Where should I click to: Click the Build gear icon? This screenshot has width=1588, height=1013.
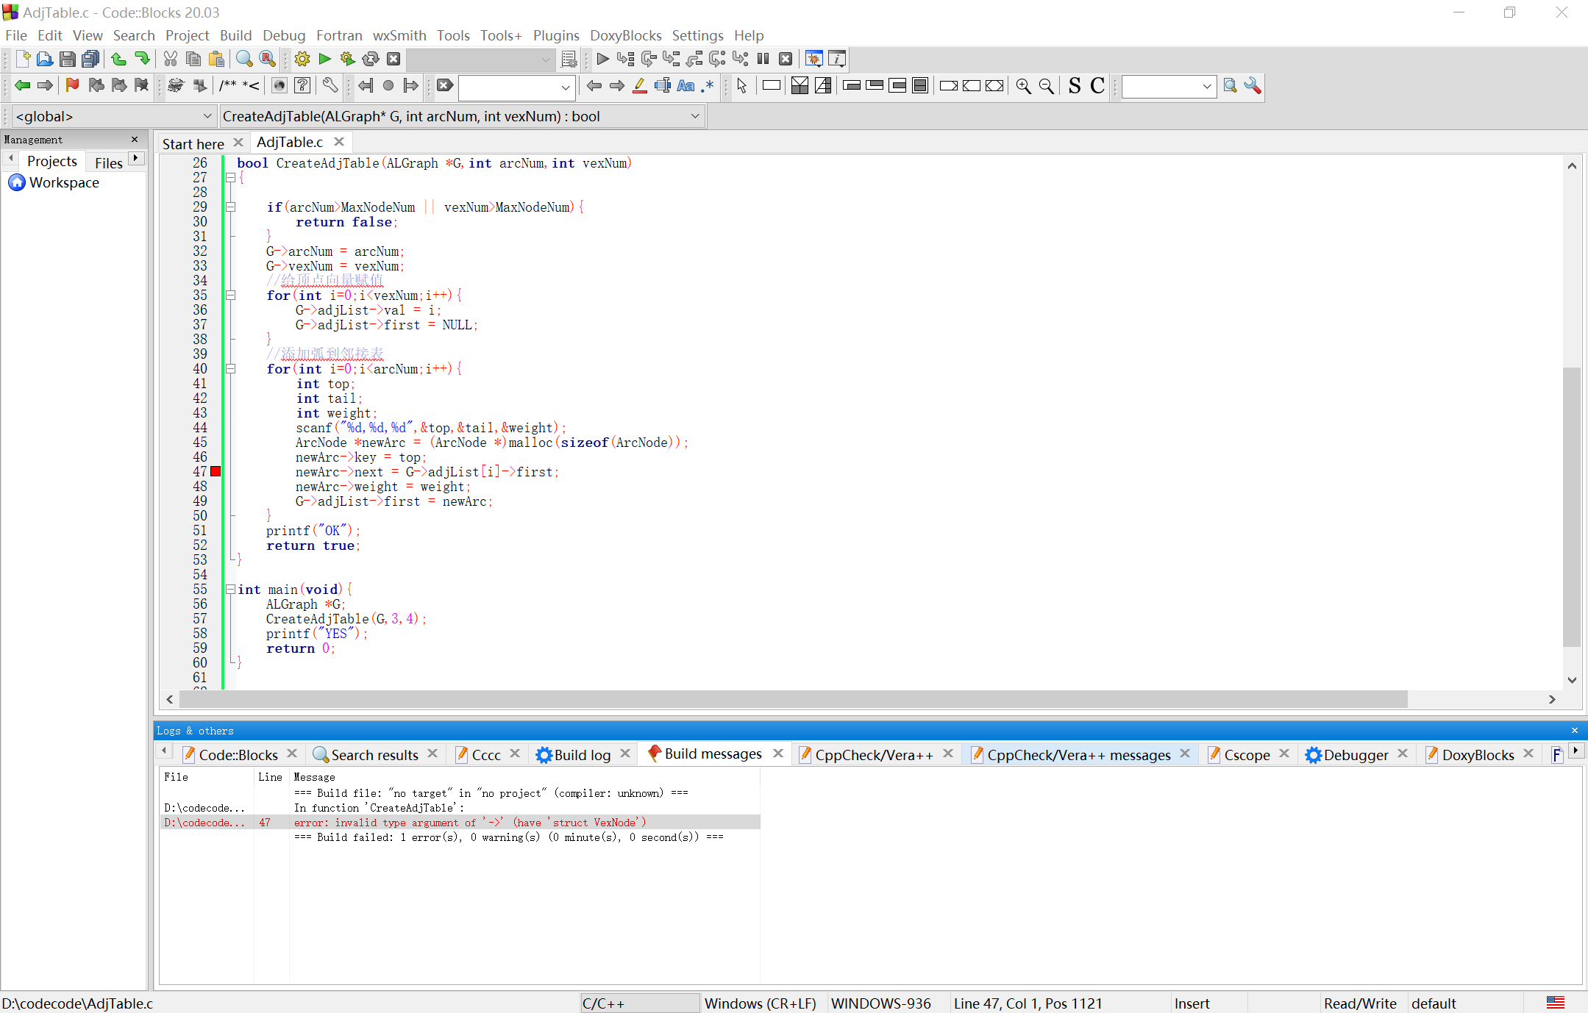pyautogui.click(x=302, y=60)
